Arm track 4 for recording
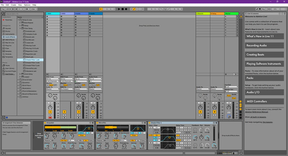288x156 pixels. pyautogui.click(x=93, y=118)
